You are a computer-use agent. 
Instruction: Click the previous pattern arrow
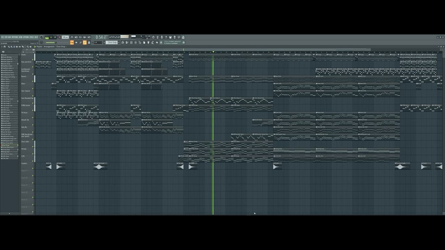pos(104,42)
